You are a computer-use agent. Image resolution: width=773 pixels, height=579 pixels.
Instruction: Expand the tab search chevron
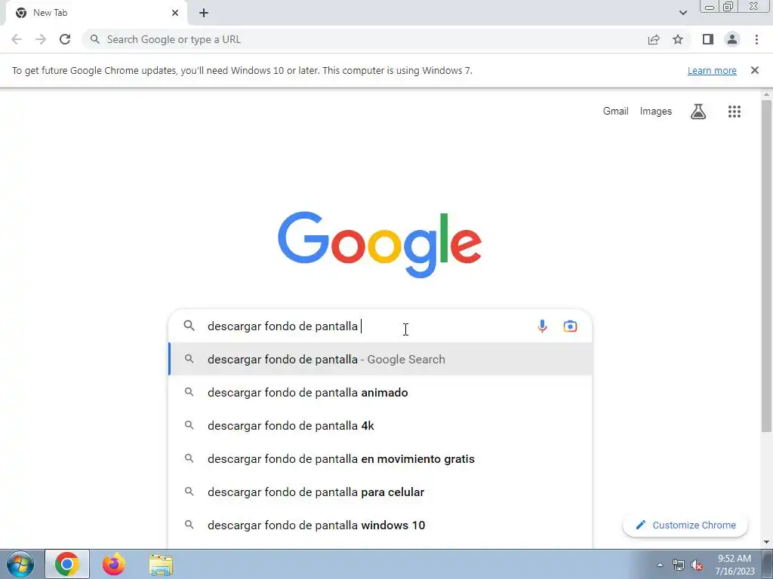(682, 13)
